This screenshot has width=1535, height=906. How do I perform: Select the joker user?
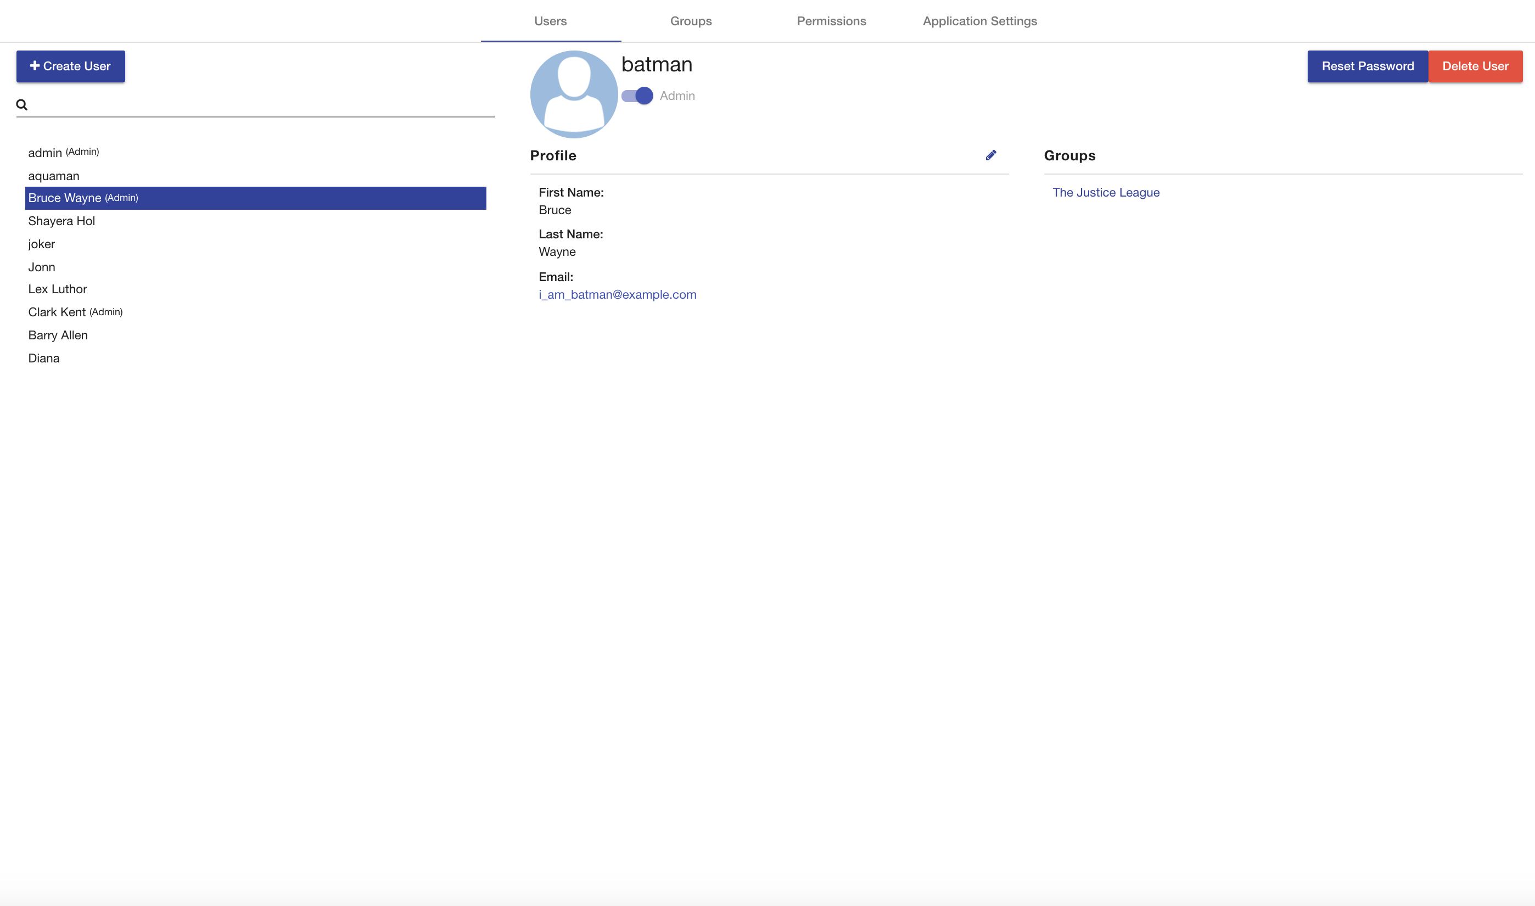tap(41, 244)
